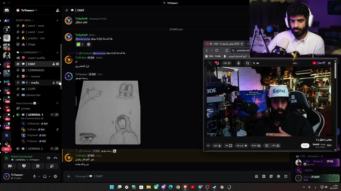Open YouTube notifications bell

coord(217,63)
